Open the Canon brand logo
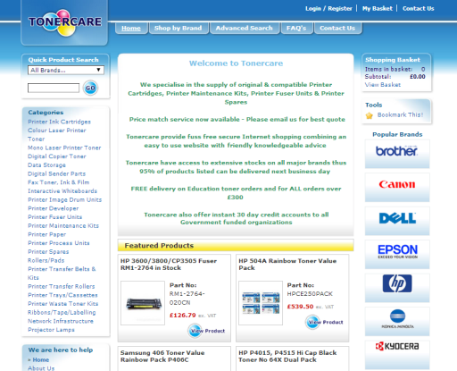Screen dimensions: 457x371 click(397, 188)
